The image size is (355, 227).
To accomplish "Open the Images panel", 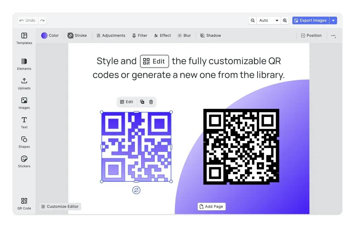I will click(24, 103).
